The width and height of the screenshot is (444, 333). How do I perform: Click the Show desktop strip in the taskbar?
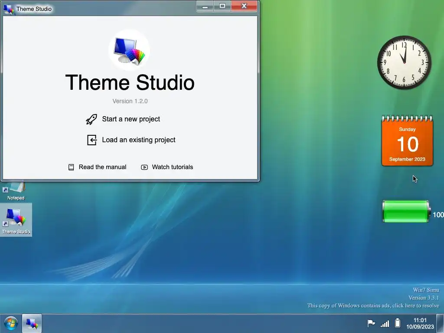click(x=440, y=323)
